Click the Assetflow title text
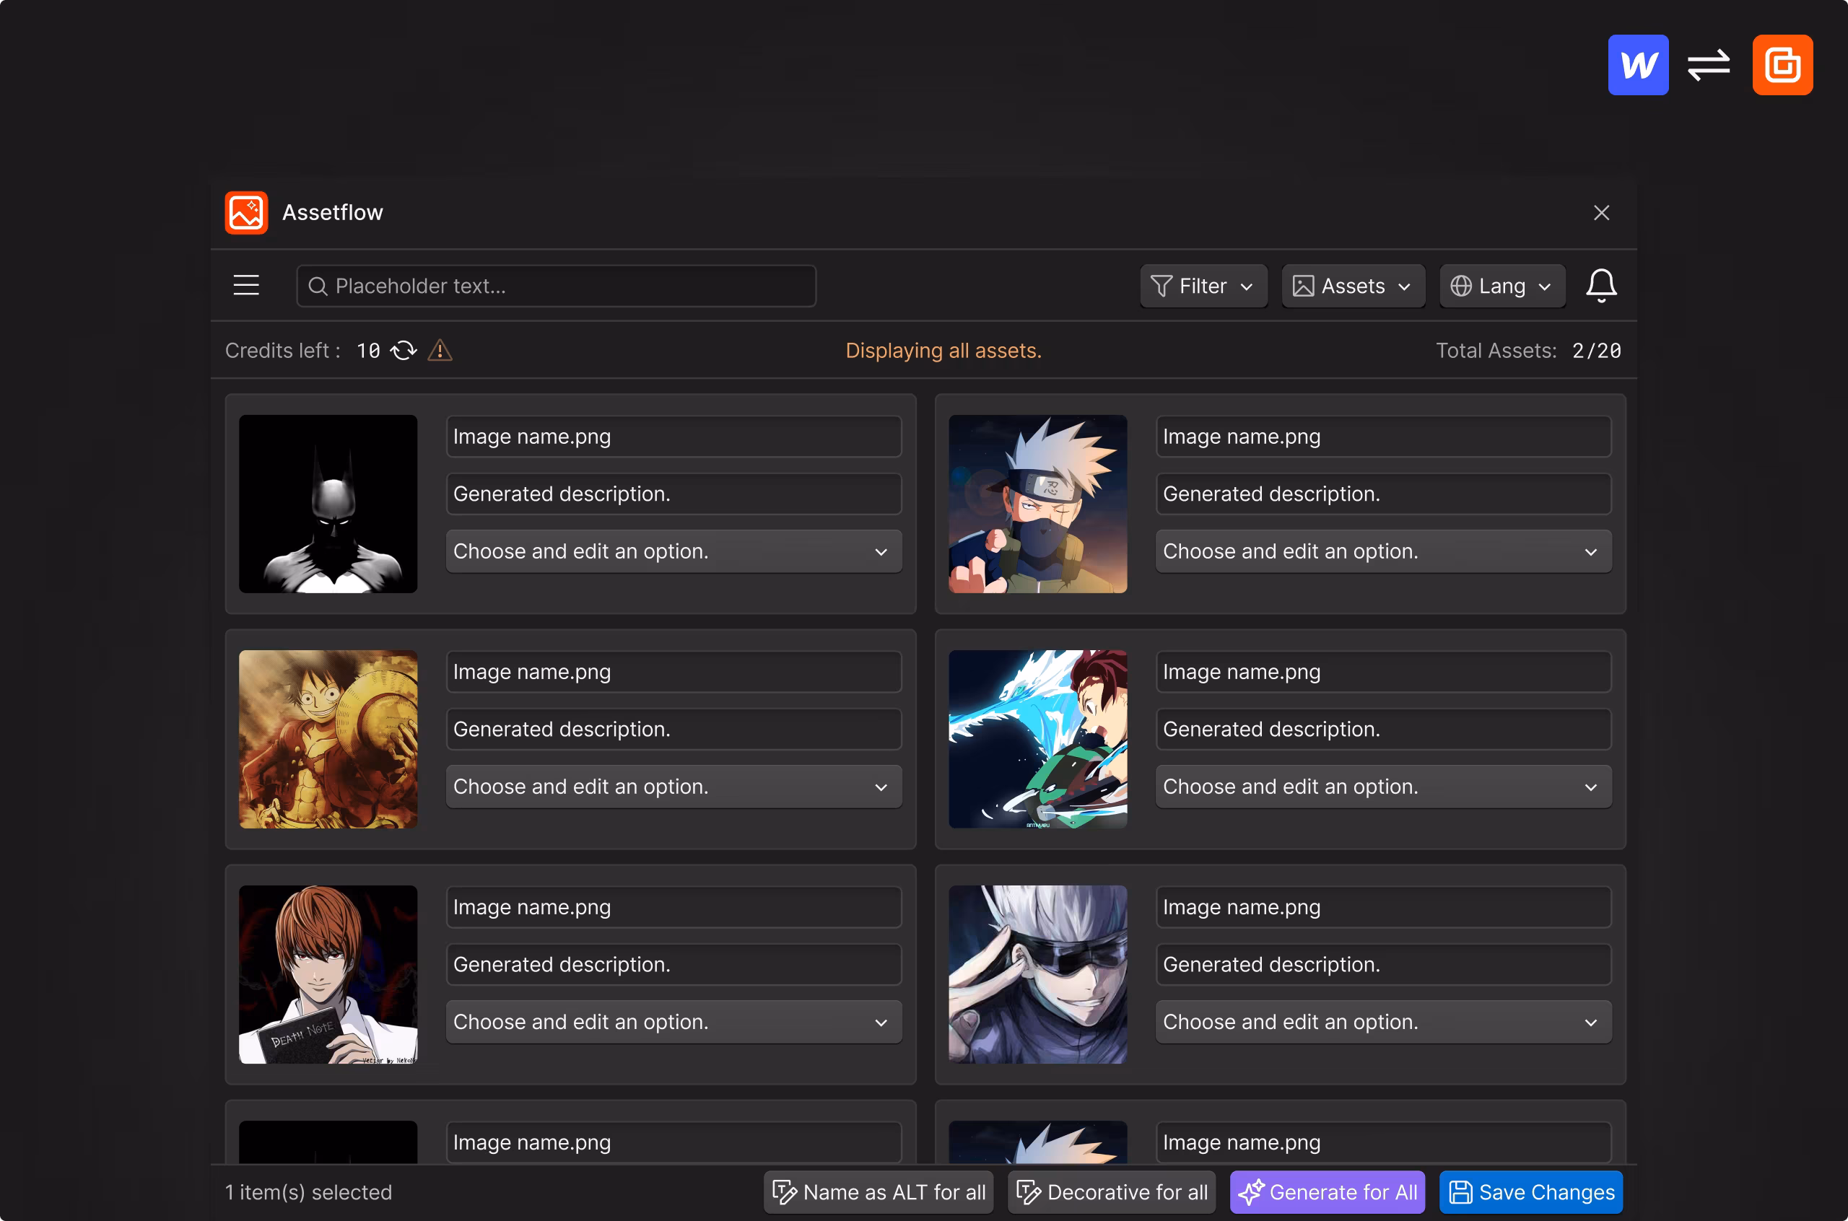Screen dimensions: 1848x1221 point(333,213)
